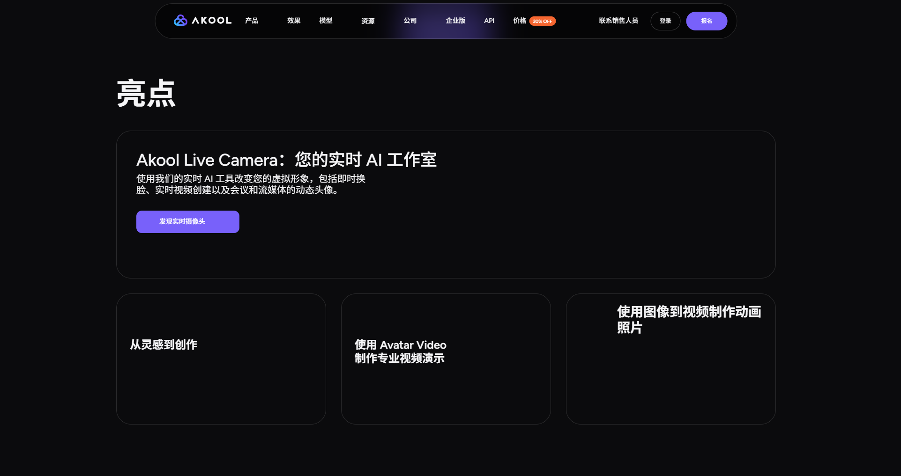Click the 登录 button
The height and width of the screenshot is (476, 901).
[x=665, y=21]
